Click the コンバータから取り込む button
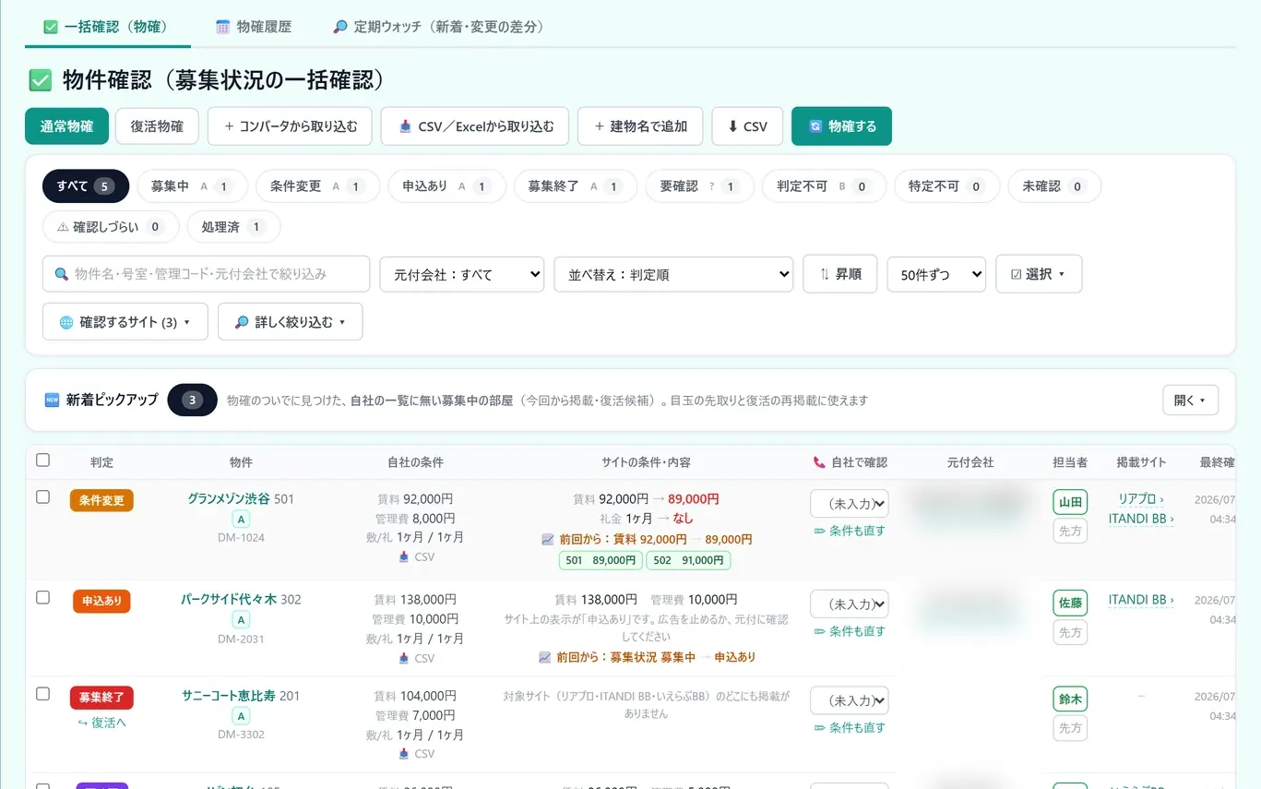Screen dimensions: 1261x789 click(290, 126)
